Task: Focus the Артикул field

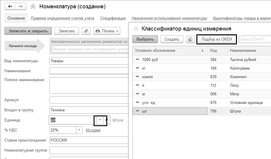Action: (89, 100)
